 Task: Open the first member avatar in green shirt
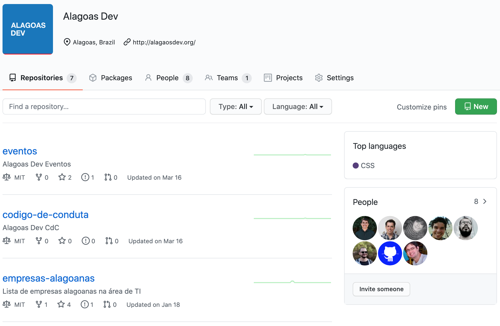coord(365,228)
